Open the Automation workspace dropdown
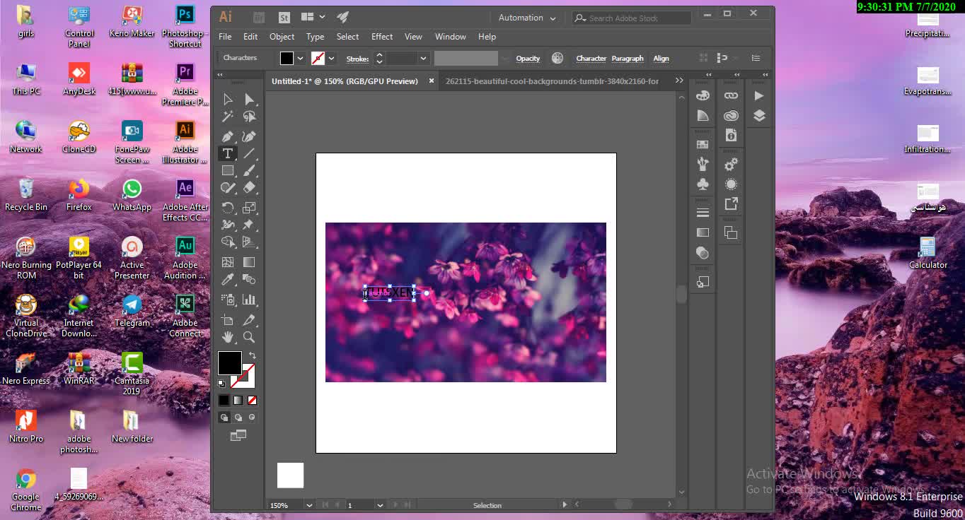The width and height of the screenshot is (965, 520). [x=527, y=18]
